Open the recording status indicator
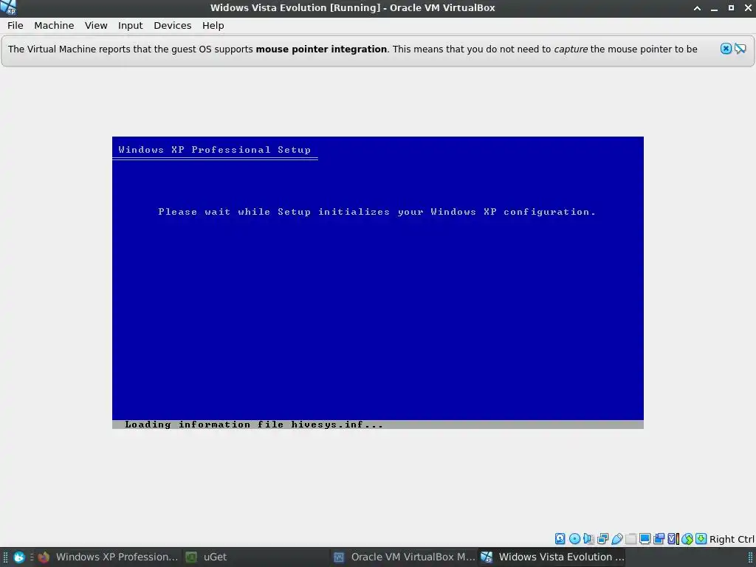This screenshot has width=756, height=567. (x=659, y=538)
